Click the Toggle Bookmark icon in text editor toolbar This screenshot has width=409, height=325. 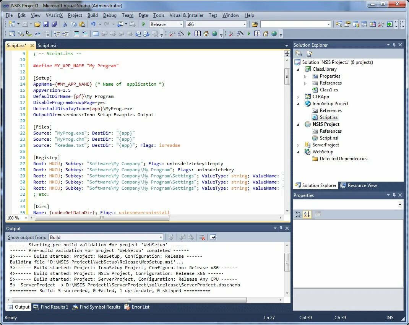point(96,34)
